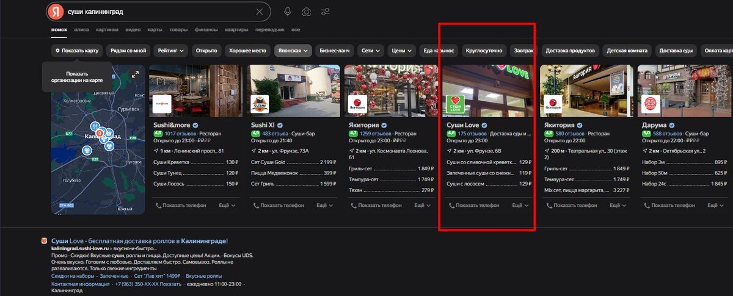Click verified badge next to Дарума
Screen dimensions: 733x296
click(x=671, y=125)
